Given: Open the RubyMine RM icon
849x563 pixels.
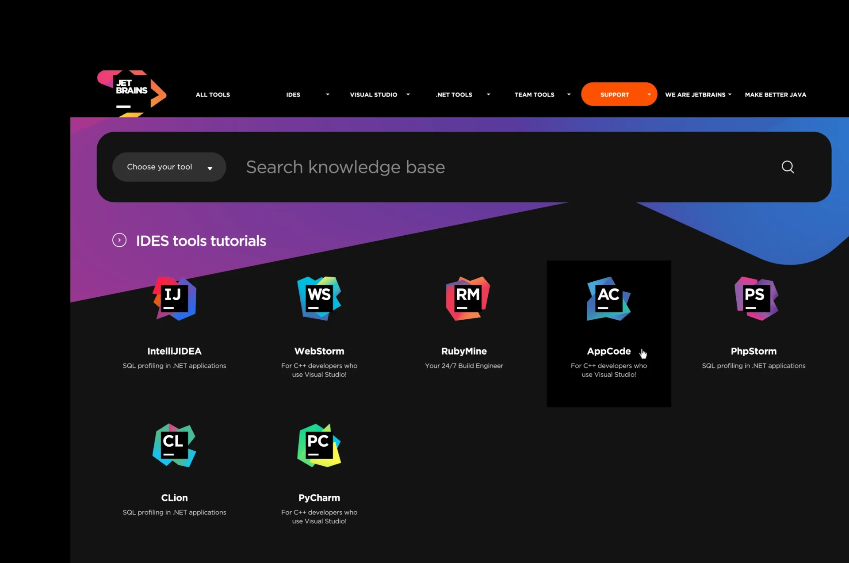Looking at the screenshot, I should coord(468,299).
